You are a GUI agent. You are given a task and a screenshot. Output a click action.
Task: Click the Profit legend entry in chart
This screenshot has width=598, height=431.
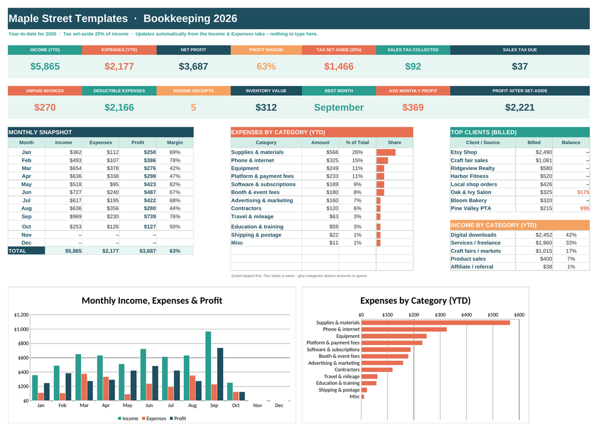click(x=178, y=418)
